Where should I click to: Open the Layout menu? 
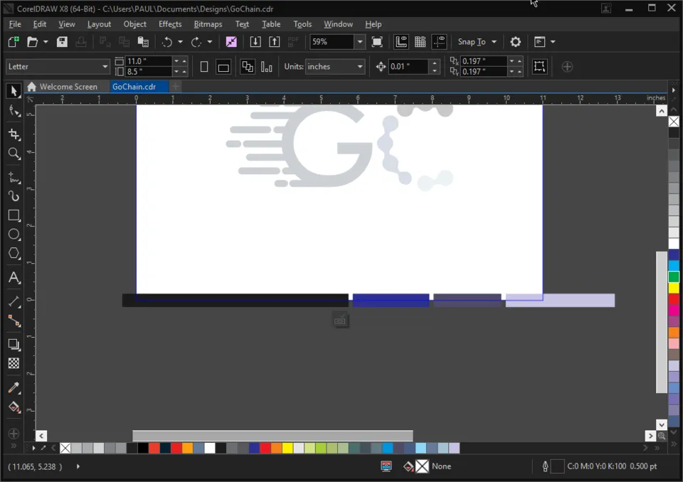99,24
